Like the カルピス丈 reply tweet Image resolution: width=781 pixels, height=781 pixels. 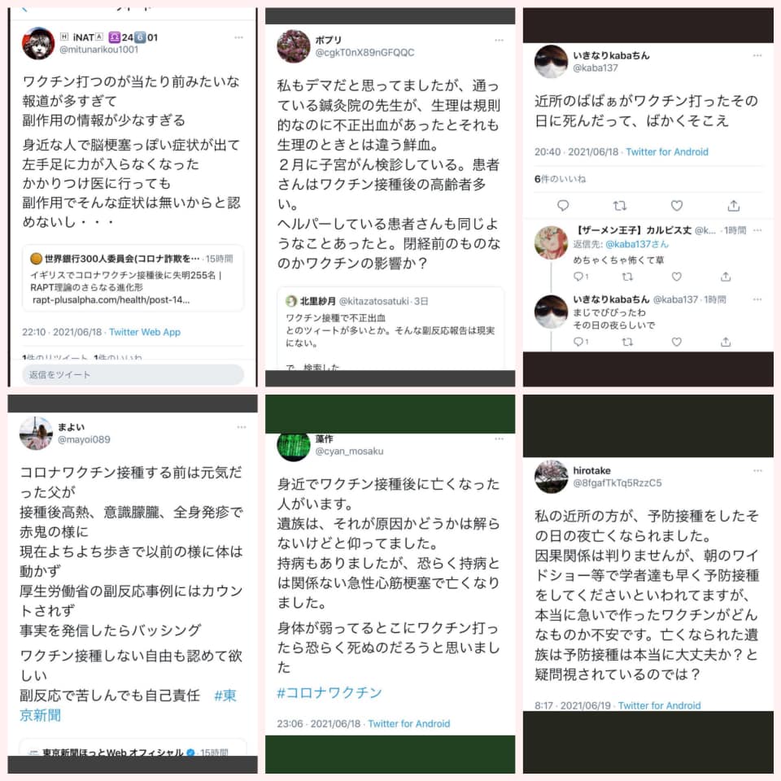click(x=676, y=277)
